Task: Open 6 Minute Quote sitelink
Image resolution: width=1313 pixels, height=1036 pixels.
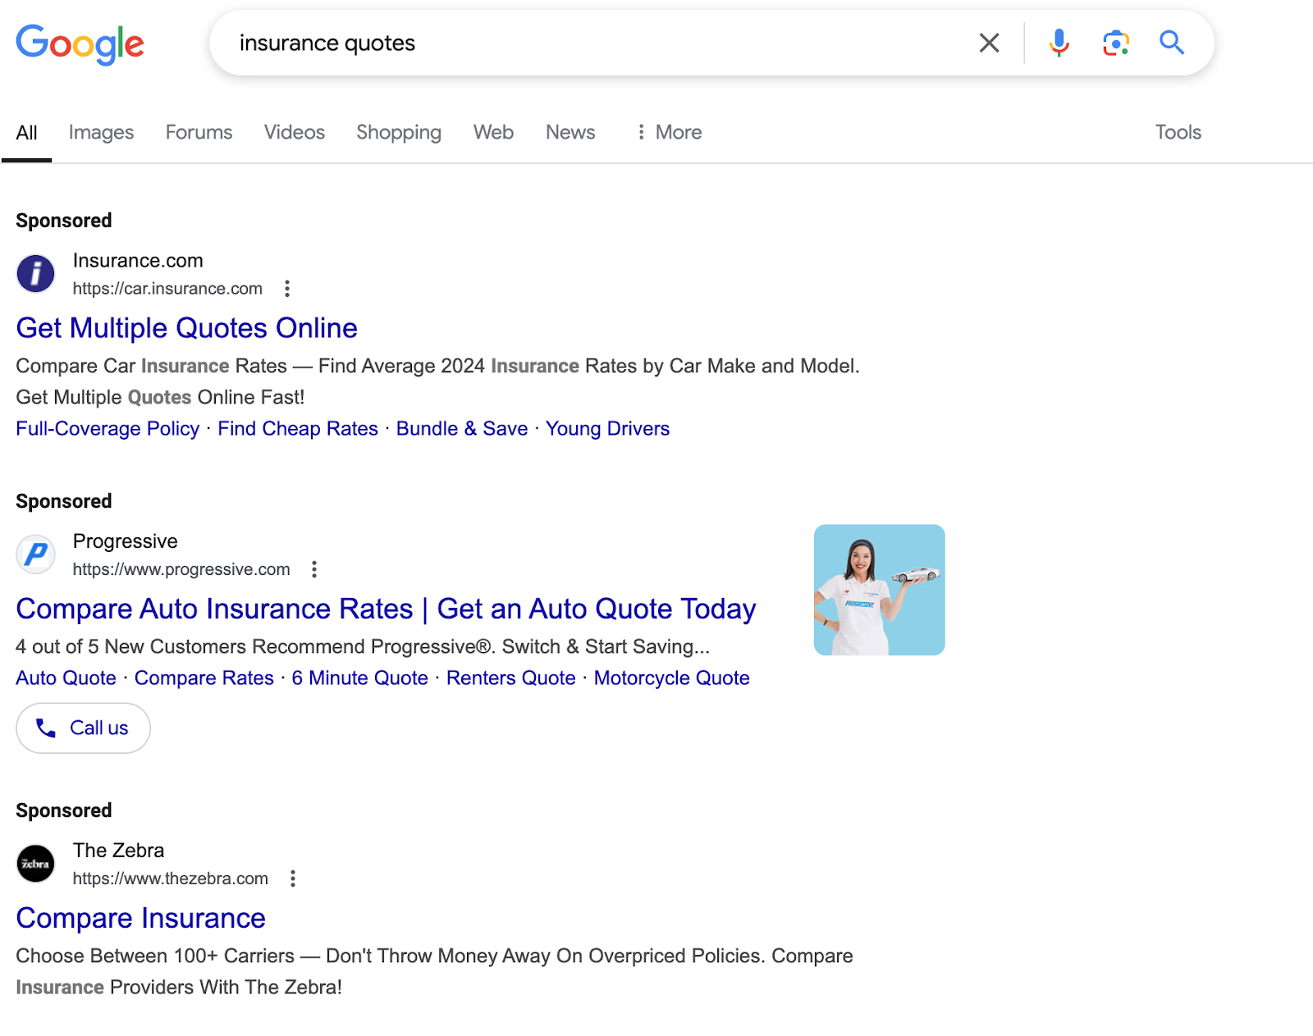Action: pyautogui.click(x=359, y=678)
